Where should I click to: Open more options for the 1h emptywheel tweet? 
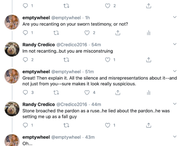(175, 17)
